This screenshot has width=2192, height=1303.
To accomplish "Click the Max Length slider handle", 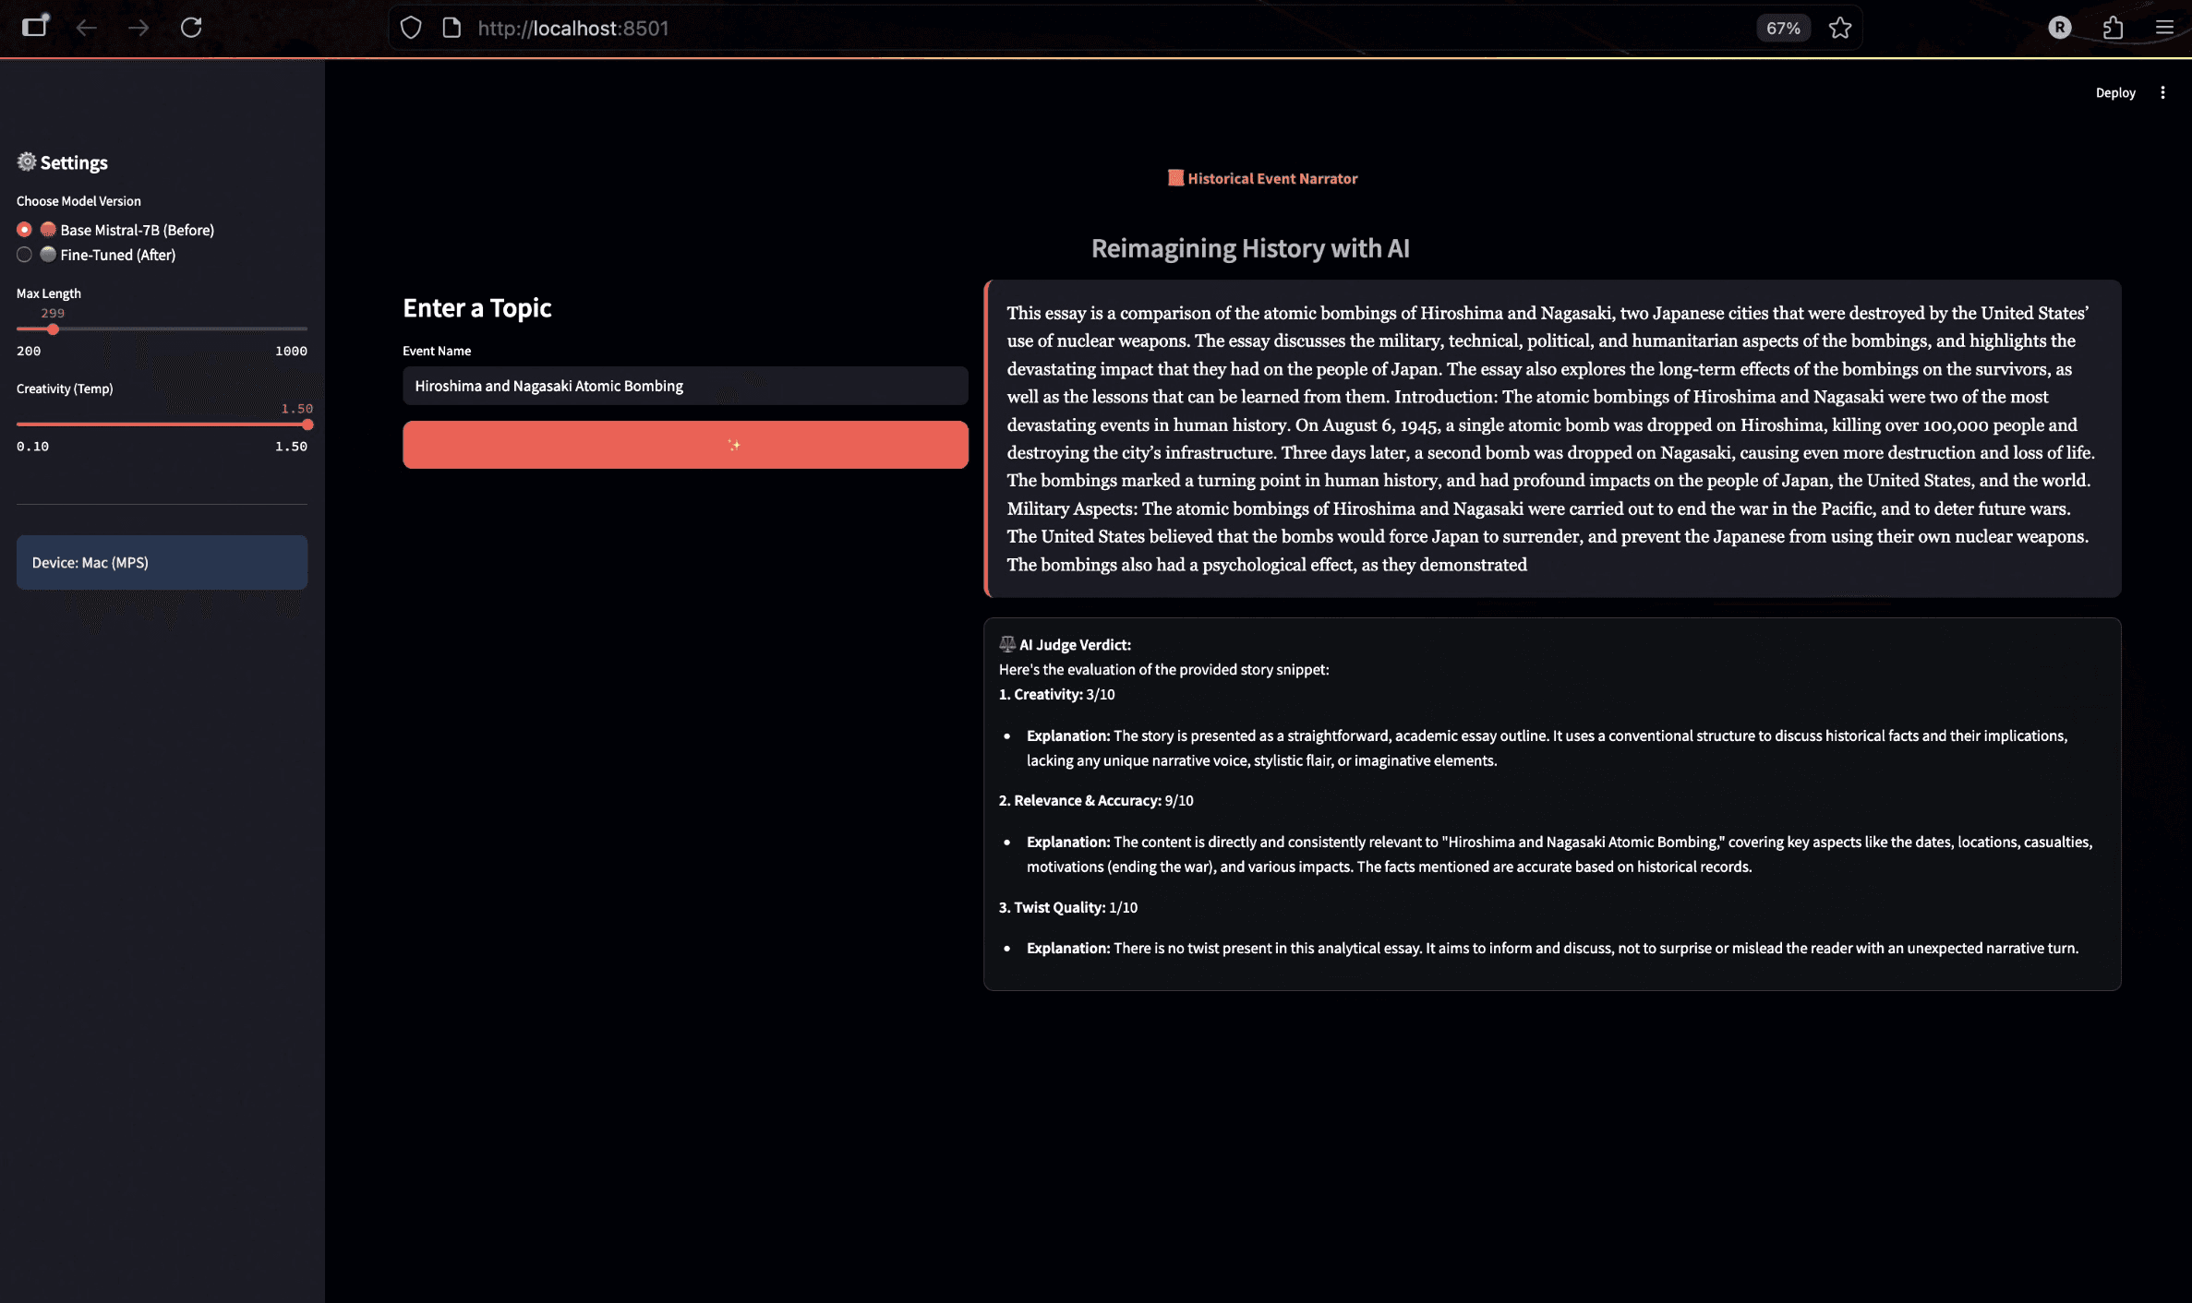I will pos(53,329).
